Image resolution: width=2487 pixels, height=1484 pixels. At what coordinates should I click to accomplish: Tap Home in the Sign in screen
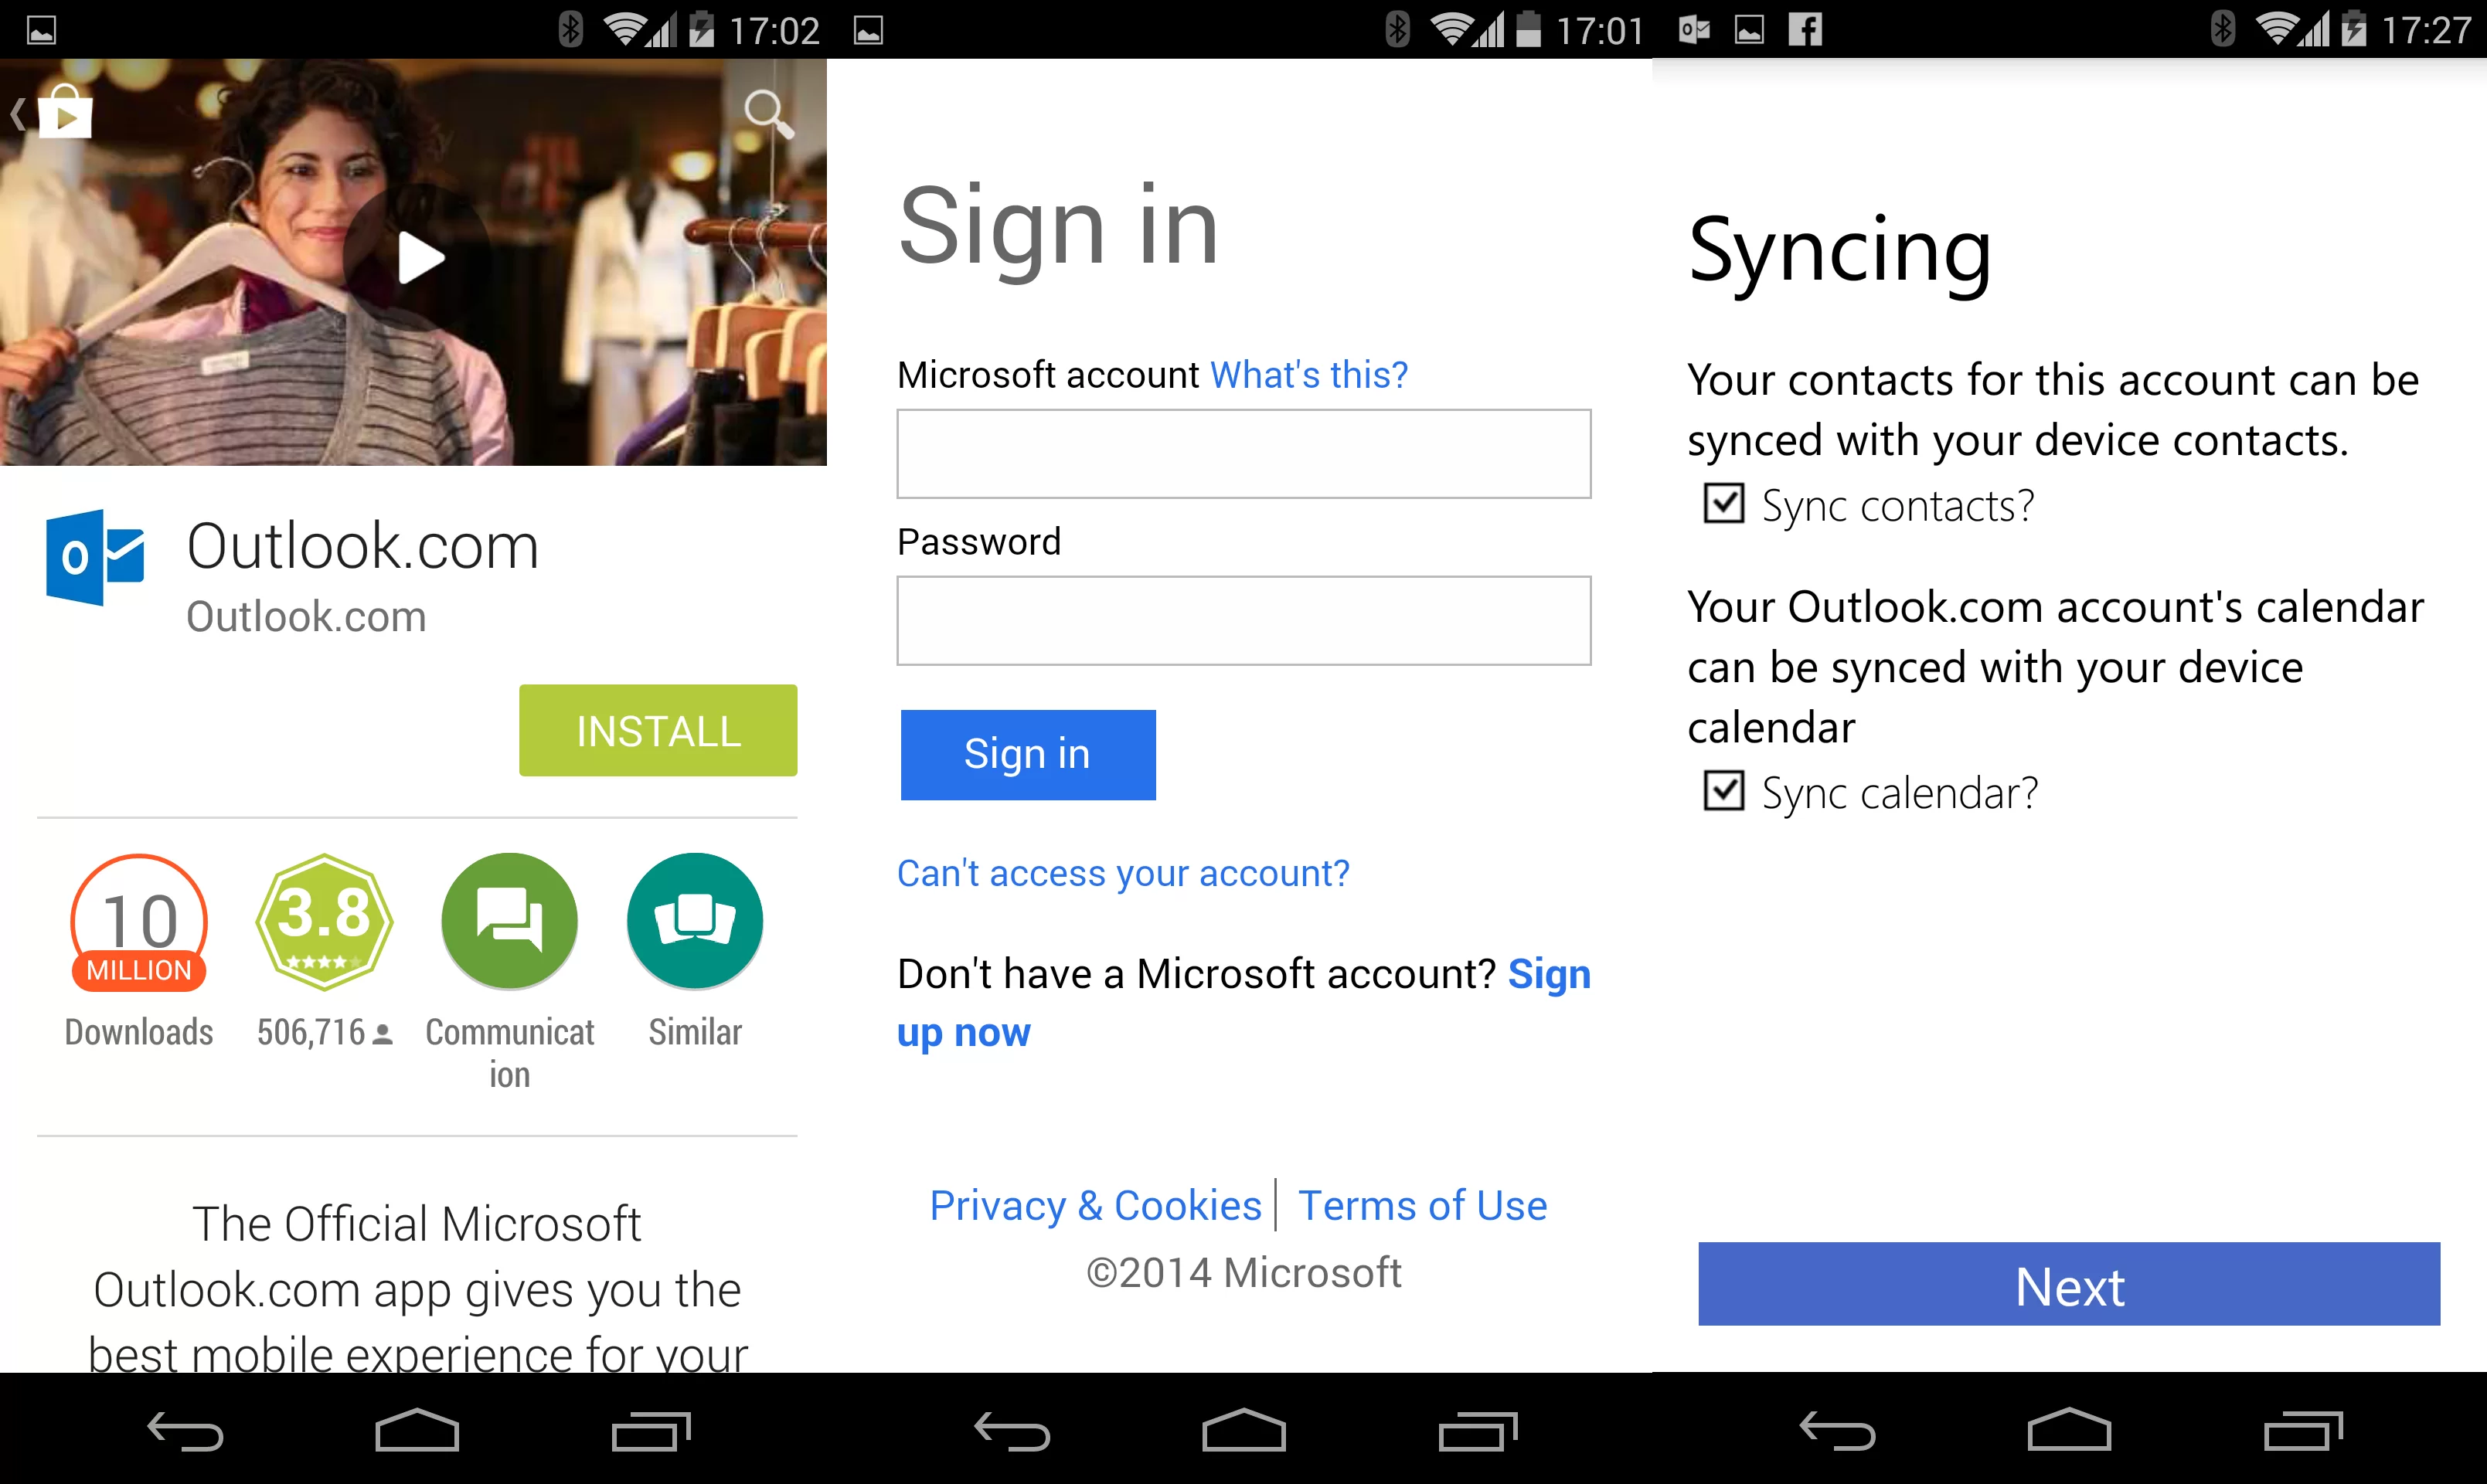1243,1430
